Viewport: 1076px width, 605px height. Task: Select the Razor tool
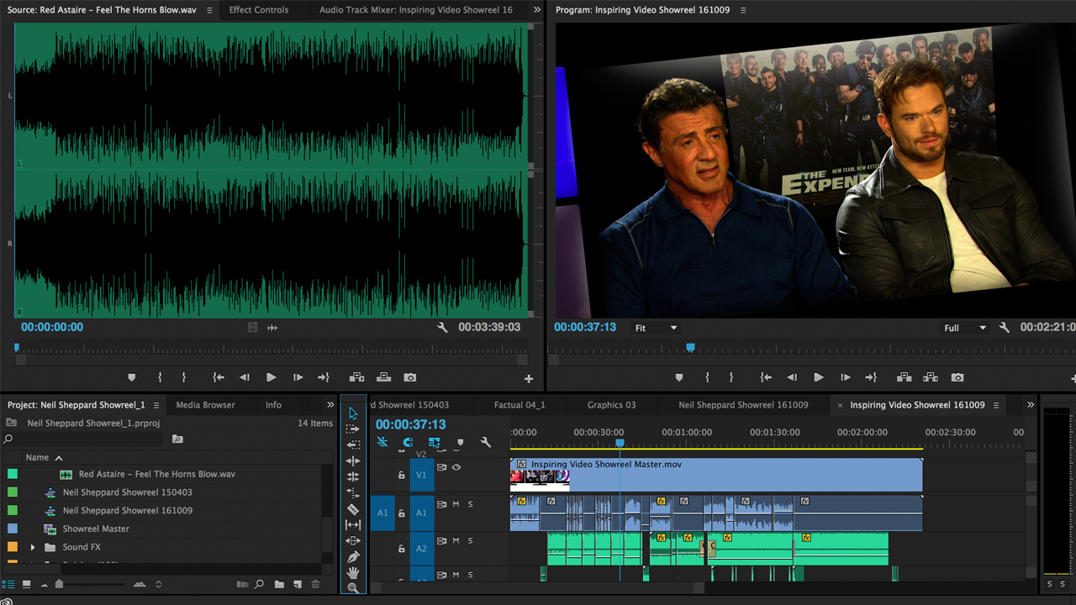[353, 508]
